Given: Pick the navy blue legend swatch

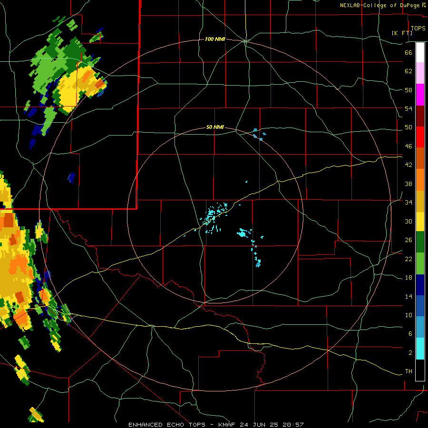Looking at the screenshot, I should (x=420, y=285).
